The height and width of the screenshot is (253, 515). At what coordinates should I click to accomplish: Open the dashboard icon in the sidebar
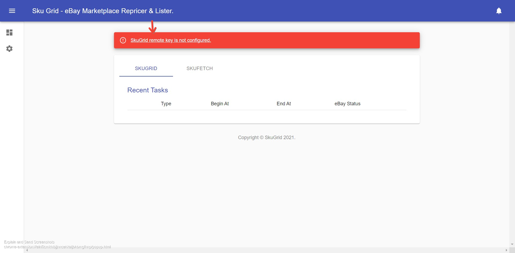point(9,32)
